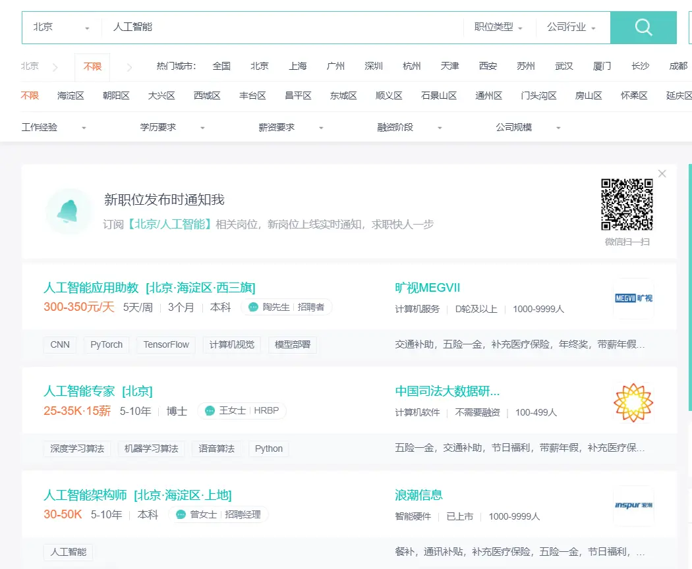692x569 pixels.
Task: Click the WeChat QR code image
Action: (627, 204)
